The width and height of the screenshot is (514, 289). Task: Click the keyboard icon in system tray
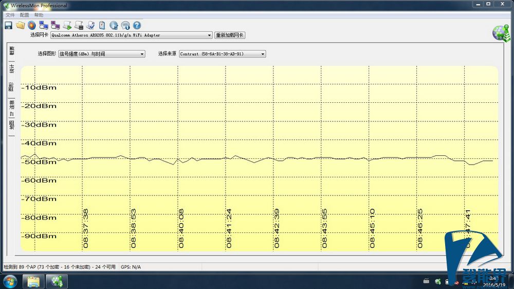[x=426, y=281]
